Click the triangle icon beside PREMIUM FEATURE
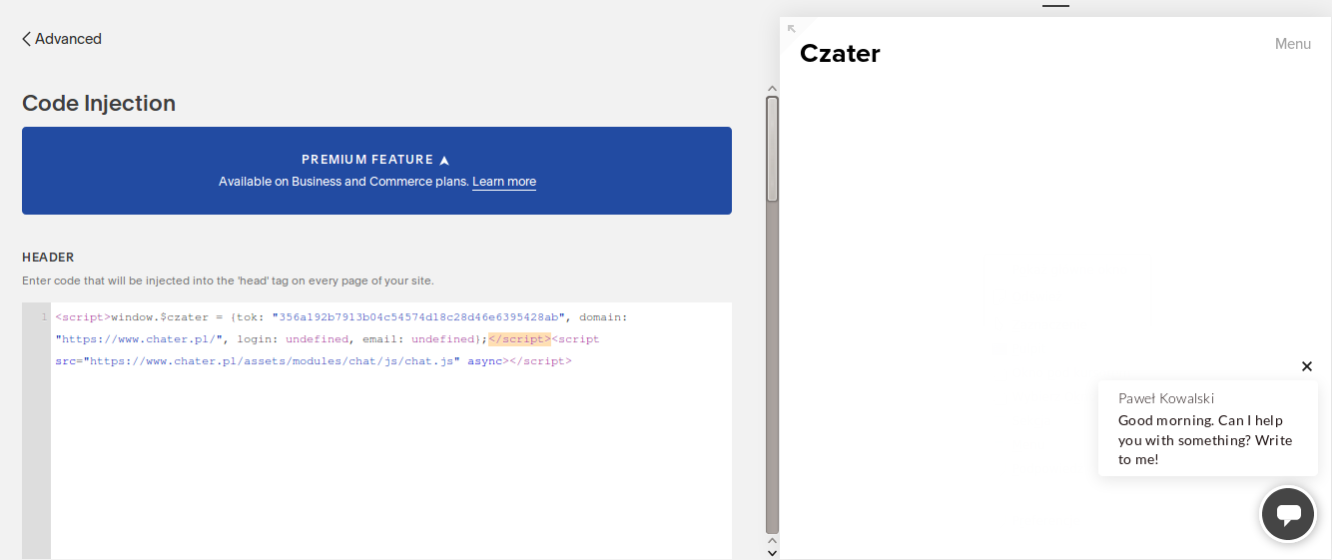Image resolution: width=1332 pixels, height=560 pixels. [x=444, y=160]
